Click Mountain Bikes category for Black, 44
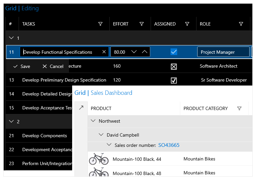Viewport: 256px width, 180px height. 199,159
